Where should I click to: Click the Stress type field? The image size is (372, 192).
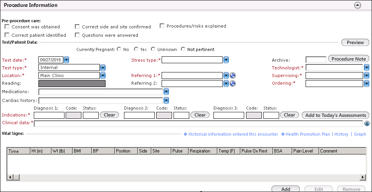(192, 60)
